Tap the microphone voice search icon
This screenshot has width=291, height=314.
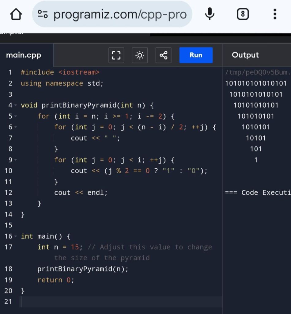[210, 14]
